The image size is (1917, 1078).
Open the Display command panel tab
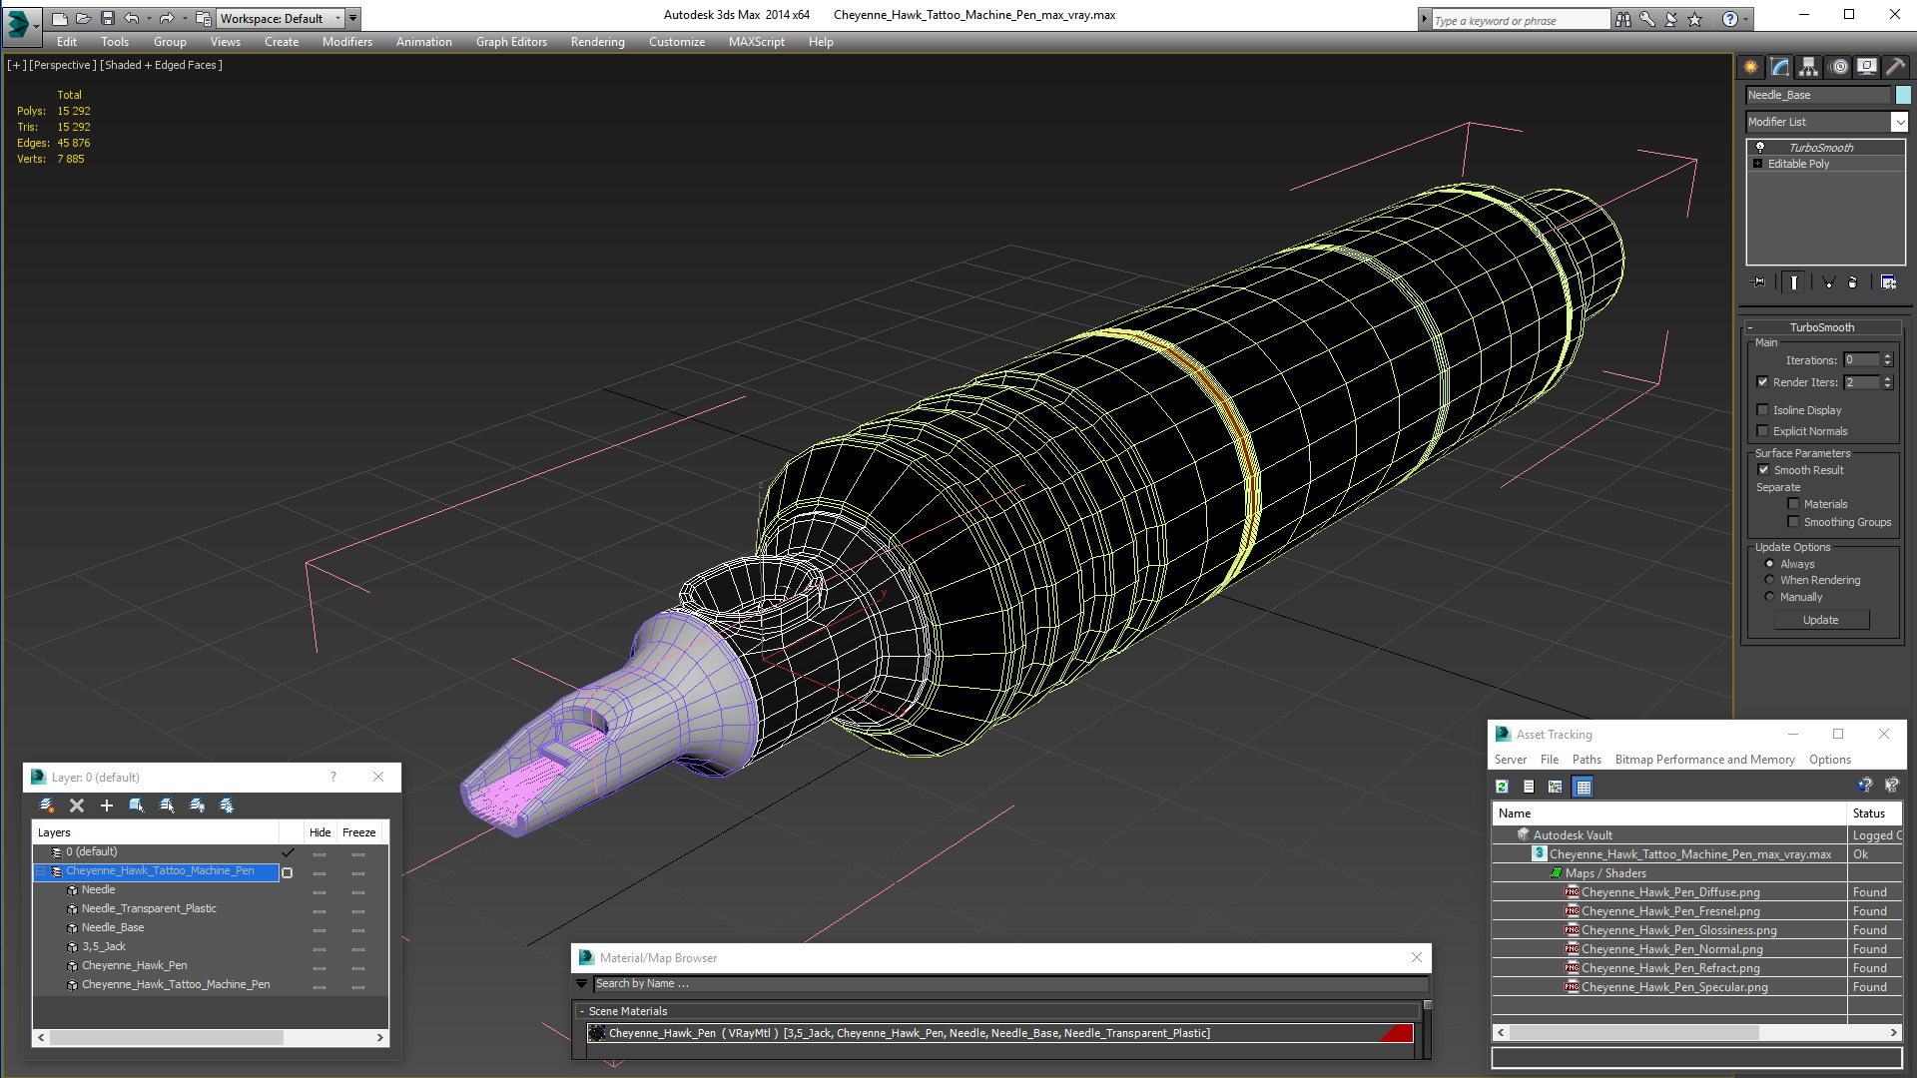coord(1866,67)
